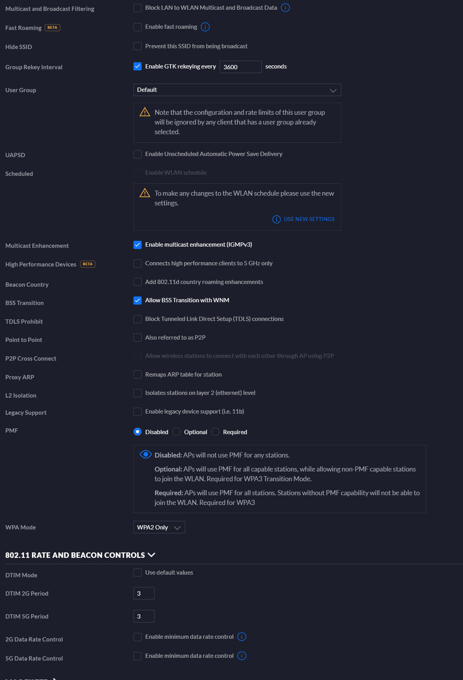Screen dimensions: 463x680
Task: Select the Optional PMF radio button
Action: pyautogui.click(x=176, y=432)
